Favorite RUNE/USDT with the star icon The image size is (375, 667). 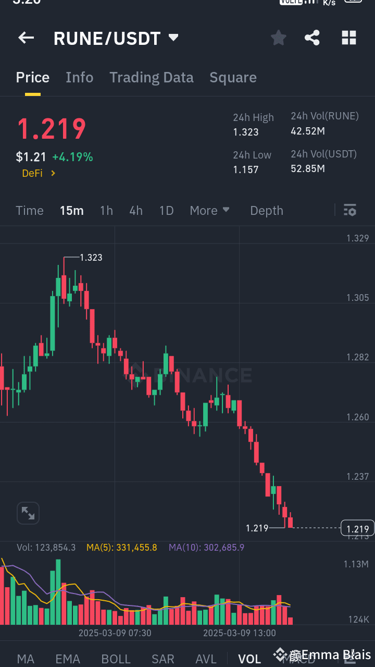tap(278, 38)
